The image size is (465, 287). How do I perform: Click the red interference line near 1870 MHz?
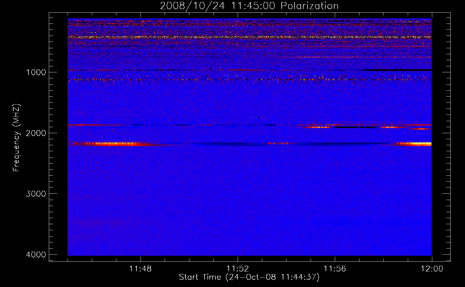249,125
